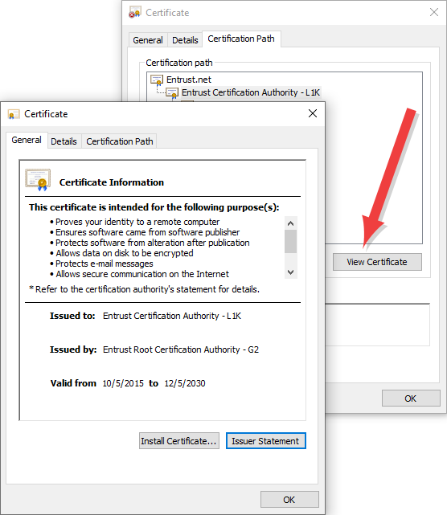Image resolution: width=447 pixels, height=515 pixels.
Task: Click the Entrust.net certificate icon in path tree
Action: pos(157,80)
